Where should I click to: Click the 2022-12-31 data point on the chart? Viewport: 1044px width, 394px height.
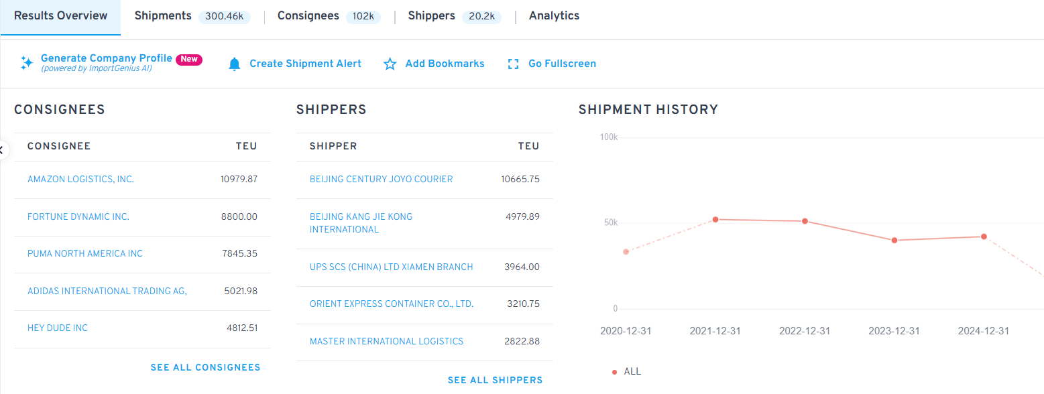805,221
